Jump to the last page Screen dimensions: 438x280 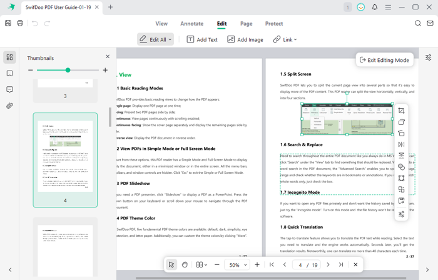coord(341,264)
